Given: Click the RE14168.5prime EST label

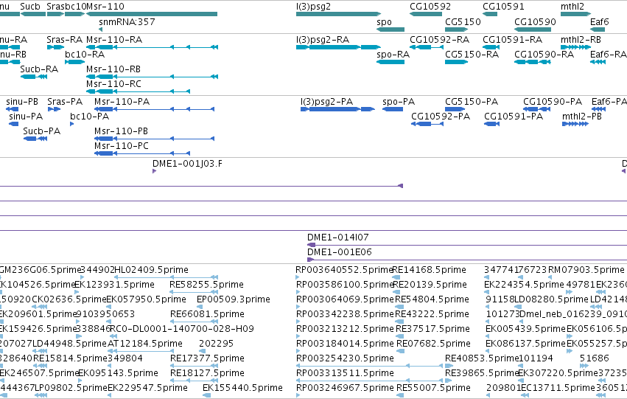Looking at the screenshot, I should (429, 270).
